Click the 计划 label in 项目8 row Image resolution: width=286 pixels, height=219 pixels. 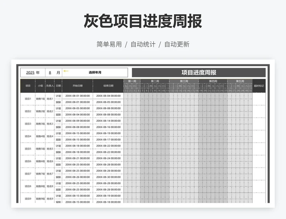pyautogui.click(x=58, y=183)
